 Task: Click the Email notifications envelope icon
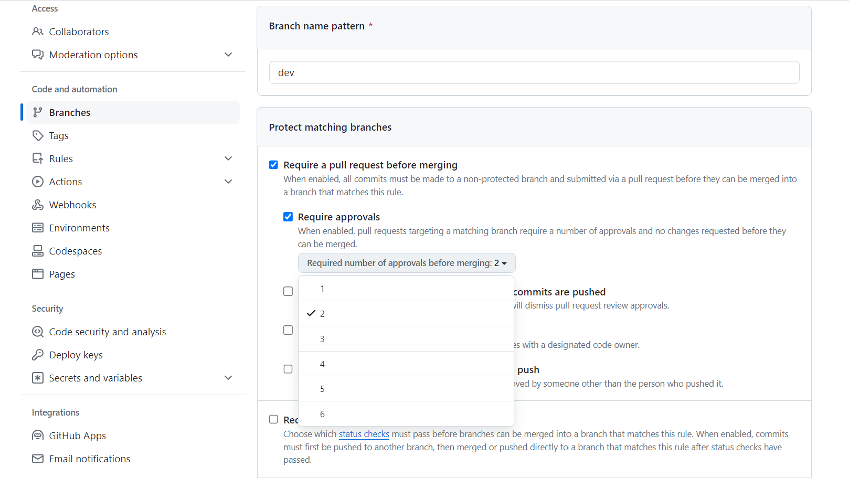tap(38, 459)
